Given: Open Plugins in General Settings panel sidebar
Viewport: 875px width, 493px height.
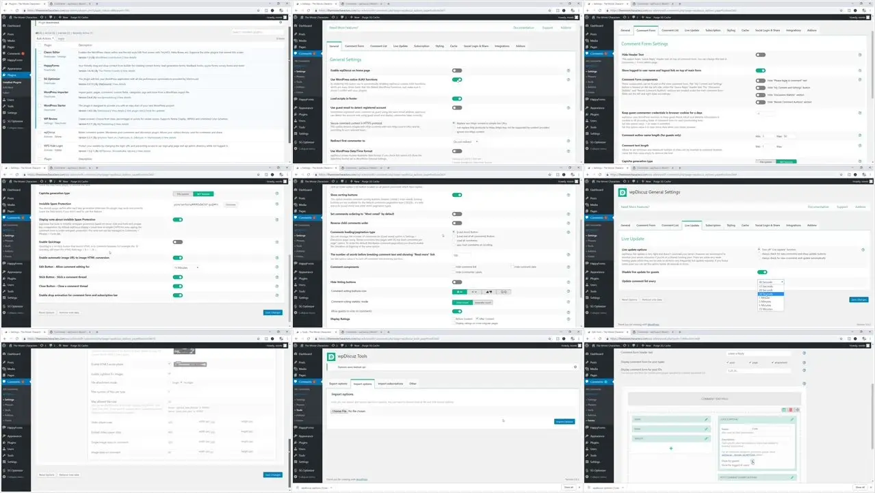Looking at the screenshot, I should (x=303, y=115).
